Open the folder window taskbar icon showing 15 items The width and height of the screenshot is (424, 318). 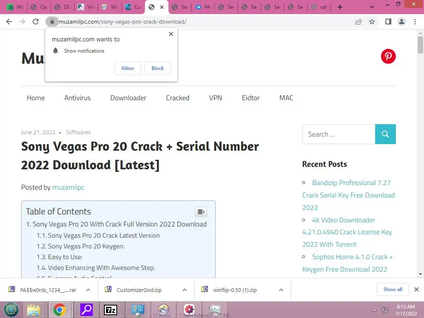pyautogui.click(x=164, y=310)
